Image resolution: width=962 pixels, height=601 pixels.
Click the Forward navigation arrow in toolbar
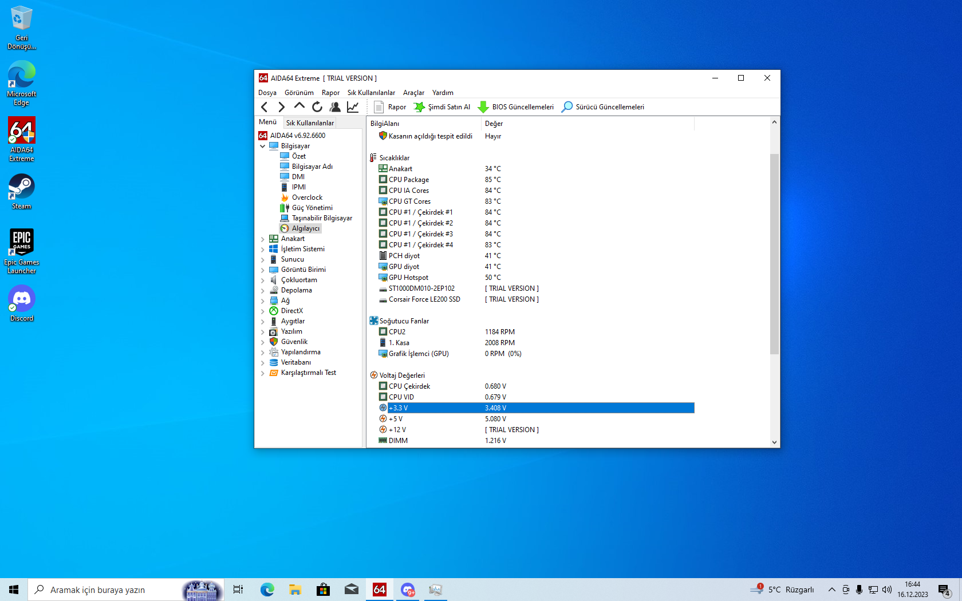click(281, 107)
